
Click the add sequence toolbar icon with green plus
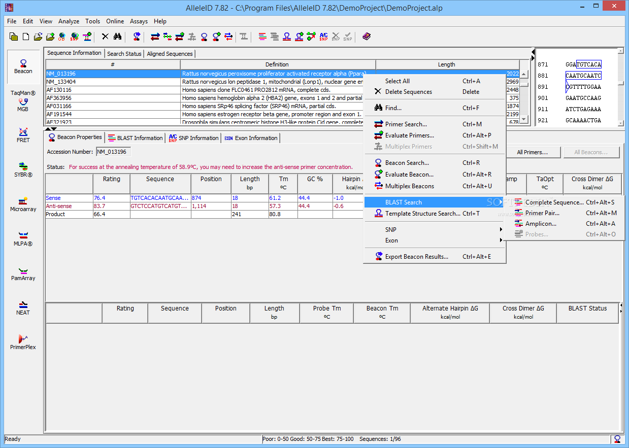(x=87, y=37)
